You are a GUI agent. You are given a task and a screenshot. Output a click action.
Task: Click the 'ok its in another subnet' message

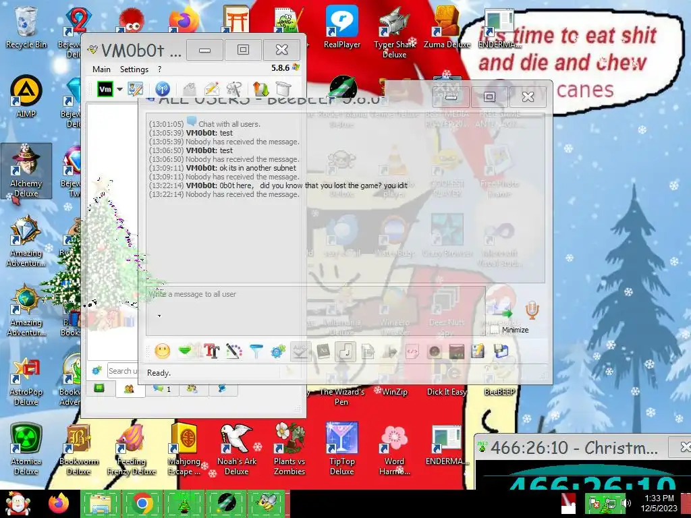click(x=258, y=168)
